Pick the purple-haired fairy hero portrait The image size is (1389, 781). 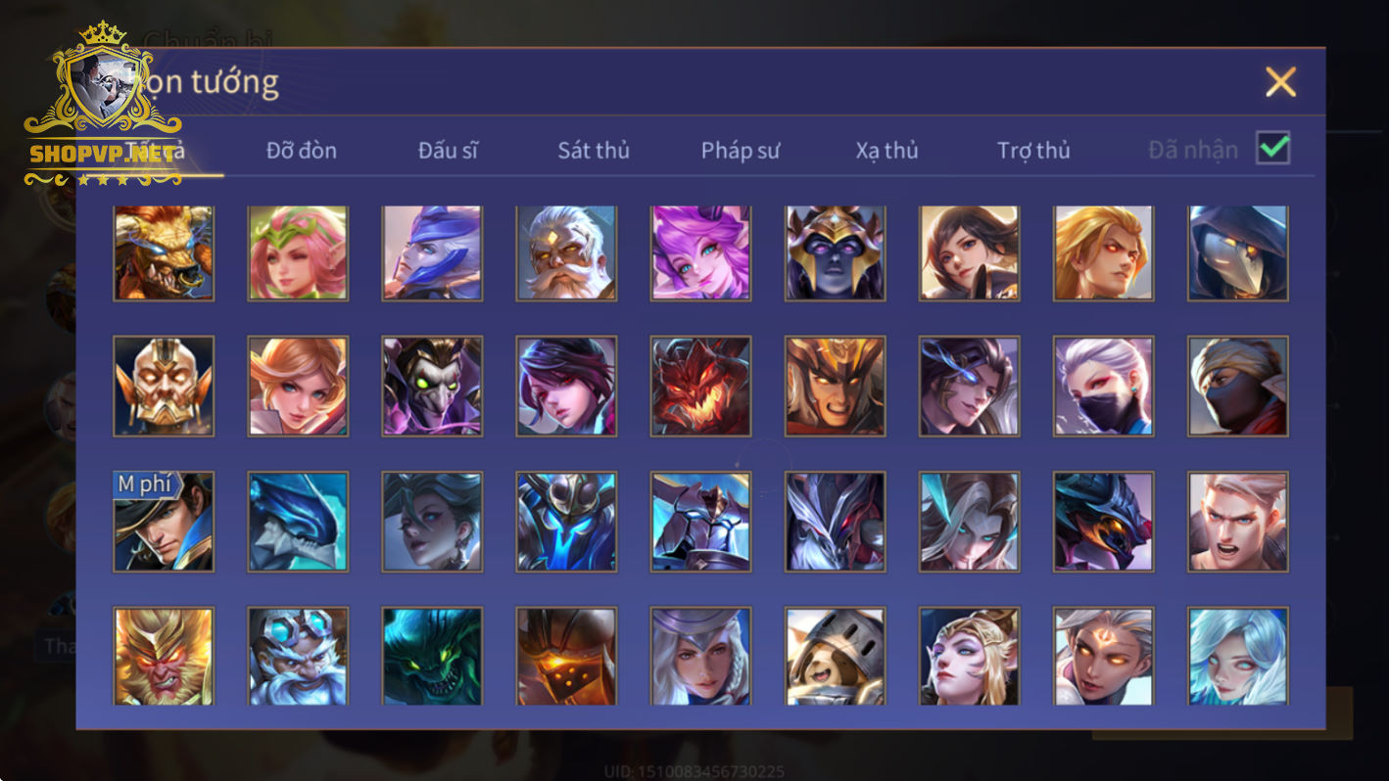701,253
